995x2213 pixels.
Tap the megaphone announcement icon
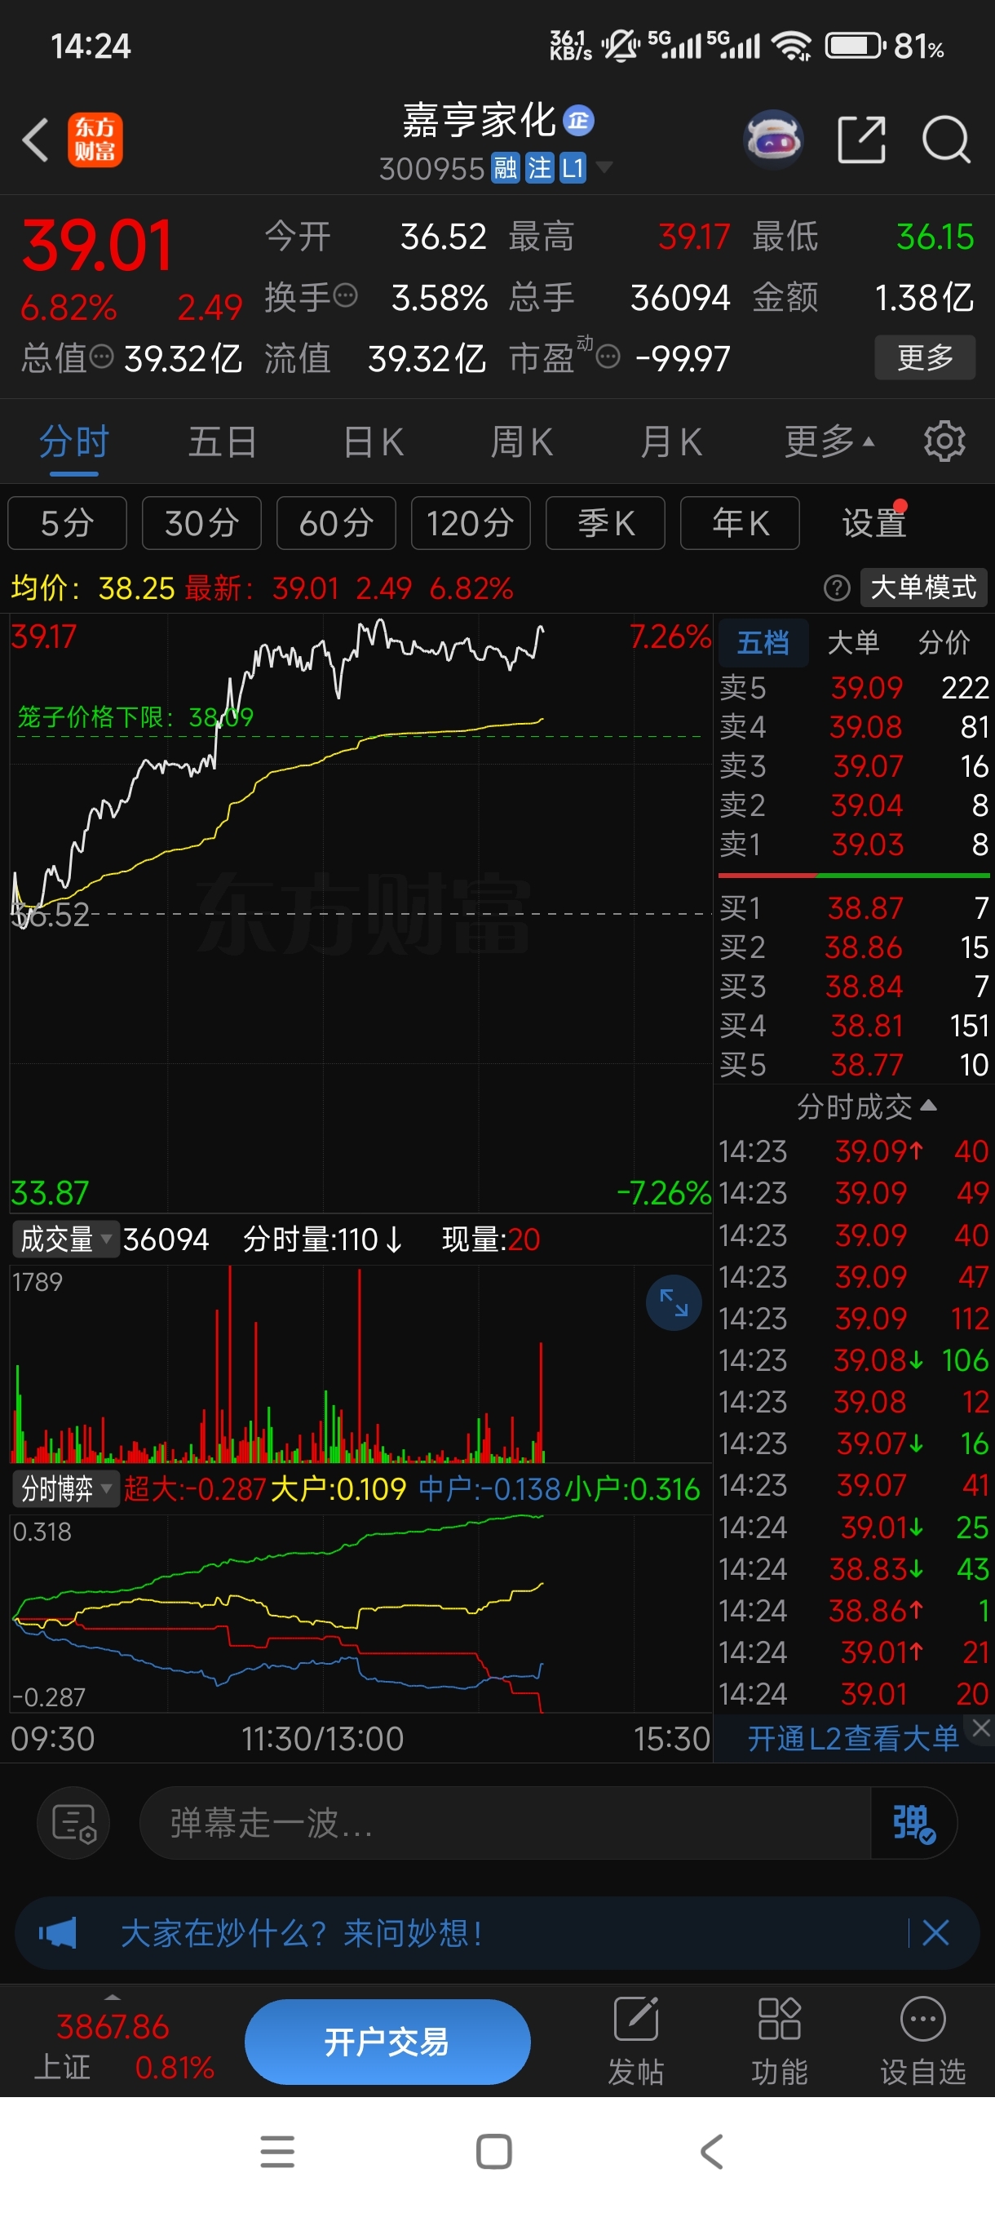click(58, 1933)
